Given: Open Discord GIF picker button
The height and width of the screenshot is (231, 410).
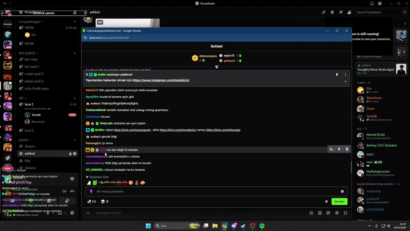Looking at the screenshot, I should pos(320,213).
